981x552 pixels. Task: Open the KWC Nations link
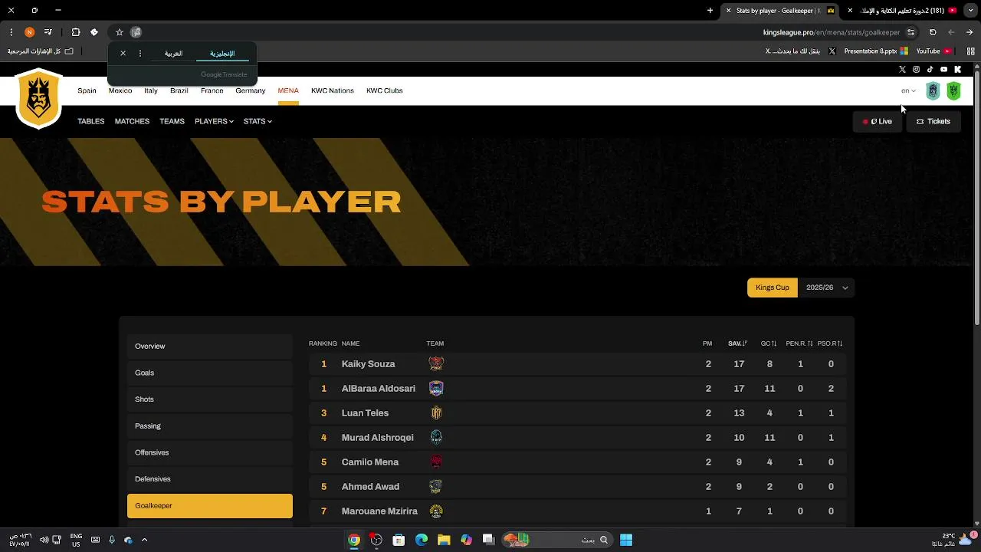point(333,90)
